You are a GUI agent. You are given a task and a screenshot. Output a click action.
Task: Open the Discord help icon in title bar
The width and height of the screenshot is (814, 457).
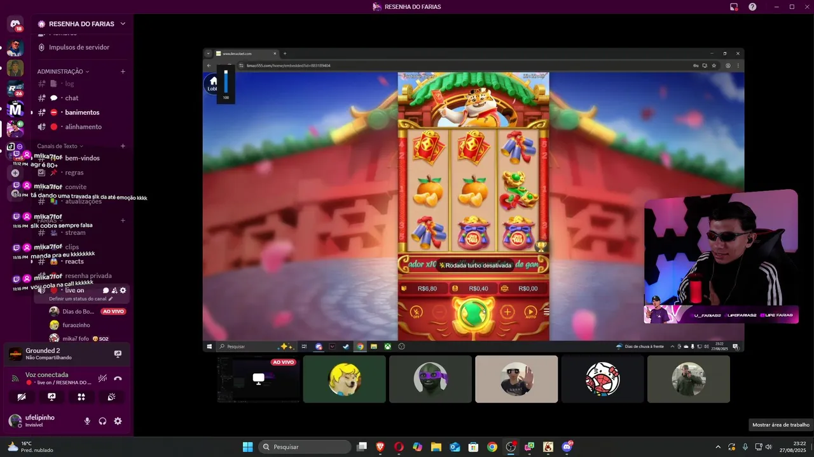point(752,6)
